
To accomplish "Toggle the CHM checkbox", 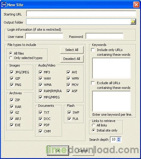I will click(x=40, y=131).
